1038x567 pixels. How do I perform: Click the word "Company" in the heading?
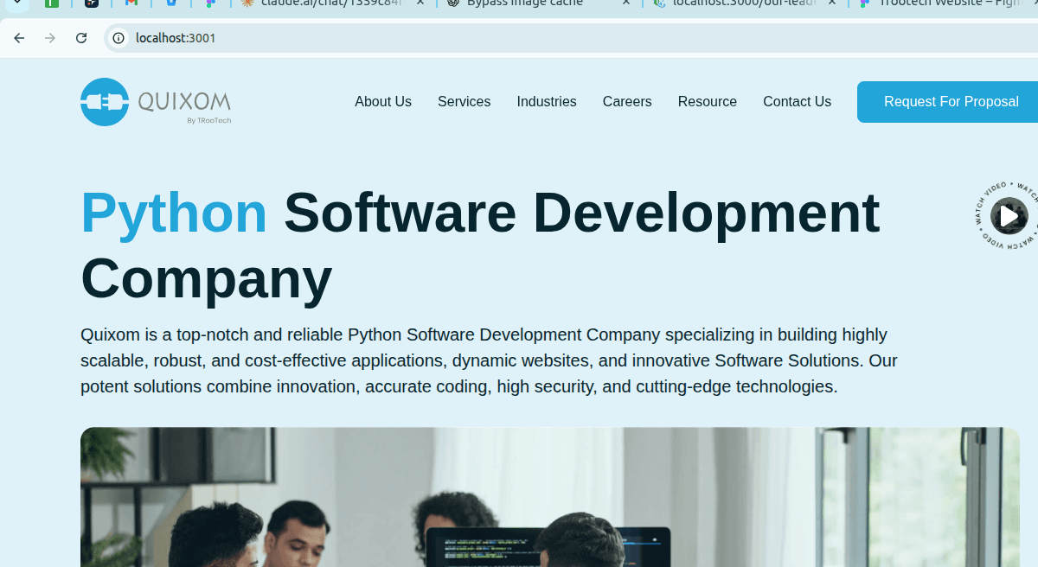coord(207,278)
